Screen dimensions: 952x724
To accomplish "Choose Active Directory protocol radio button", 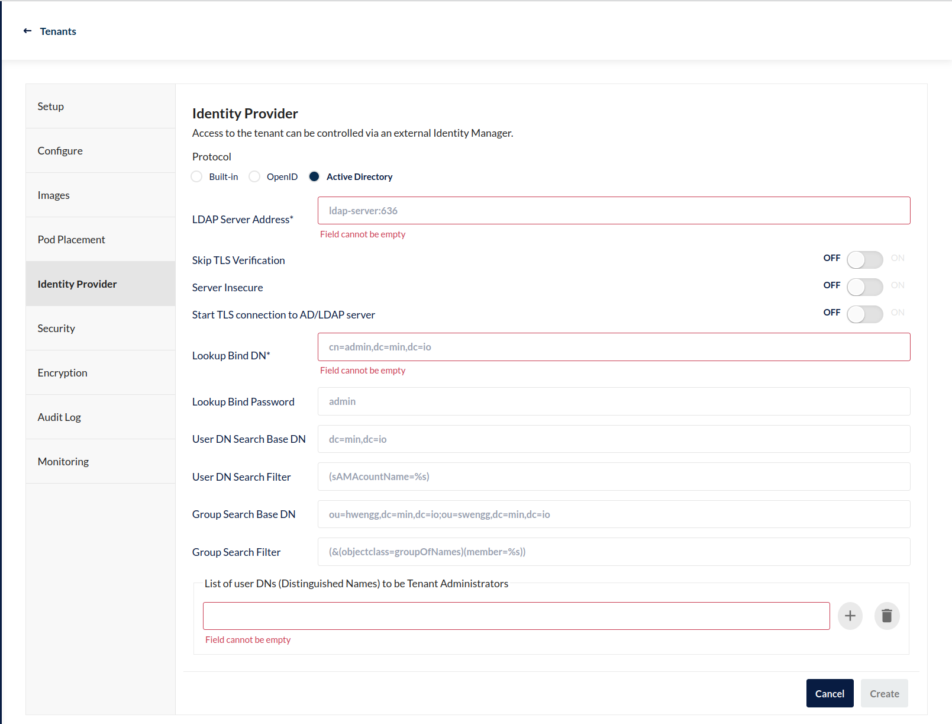I will click(314, 176).
